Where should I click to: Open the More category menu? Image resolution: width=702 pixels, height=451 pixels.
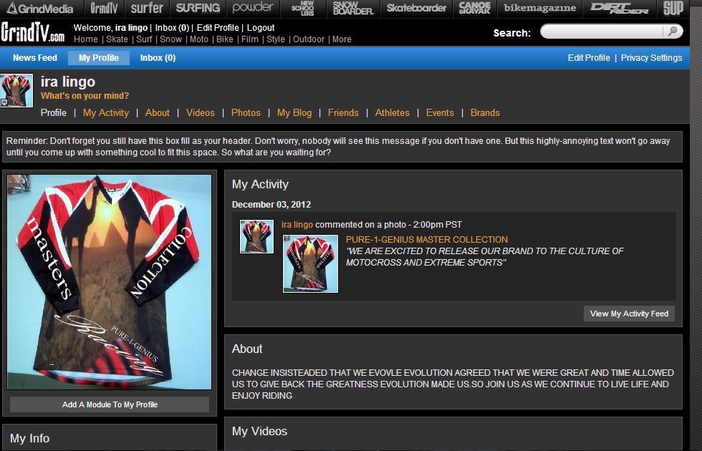(x=342, y=39)
